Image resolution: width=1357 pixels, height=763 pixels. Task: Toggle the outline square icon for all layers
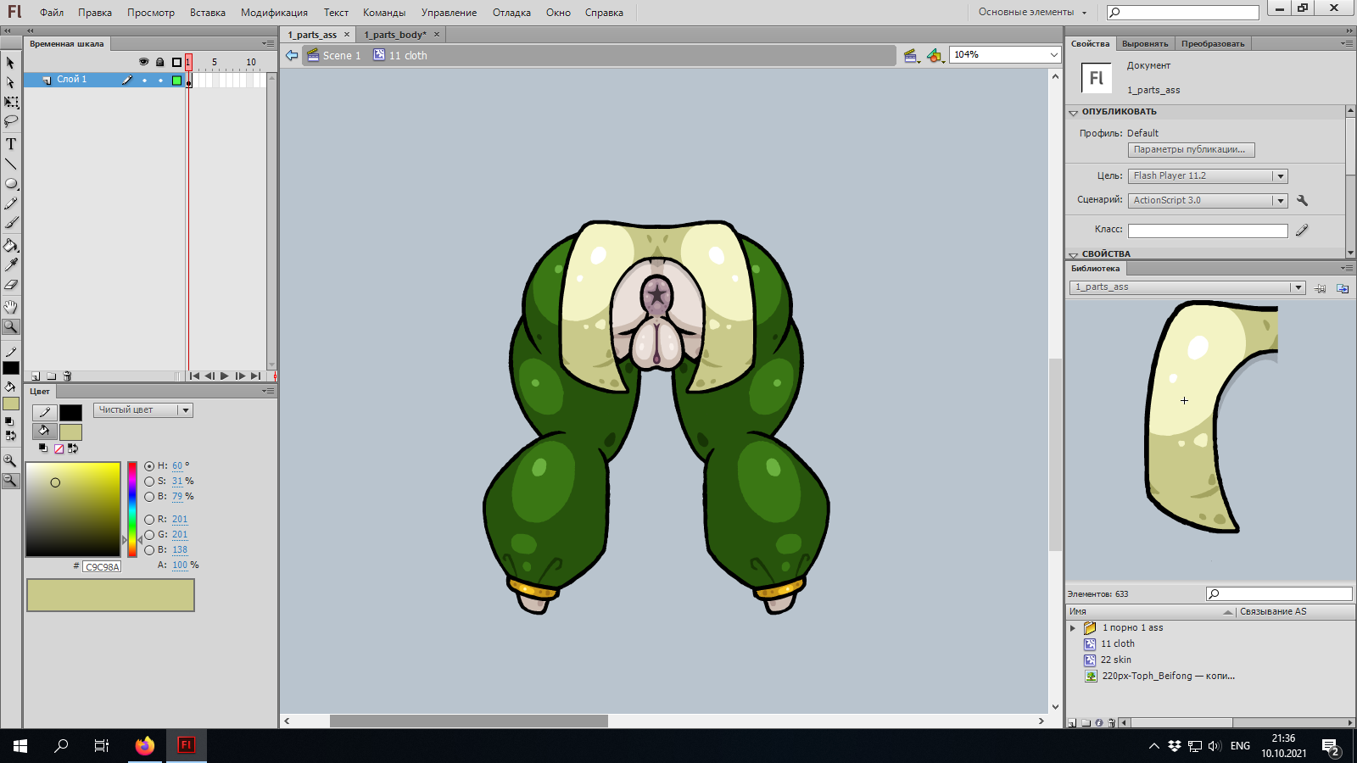point(176,62)
